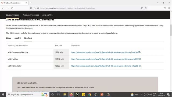Open Cortana circle icon on taskbar

[52, 95]
